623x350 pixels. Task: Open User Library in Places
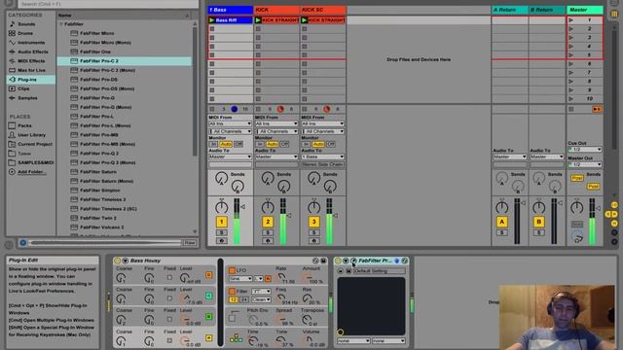point(31,135)
